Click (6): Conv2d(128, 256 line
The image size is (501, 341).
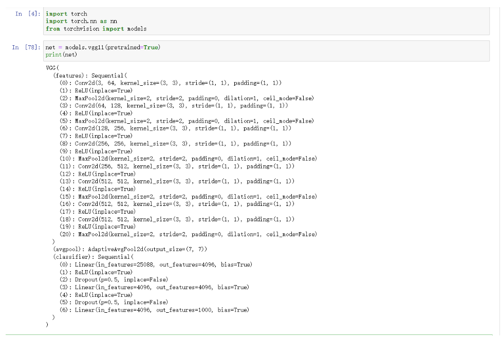[x=175, y=128]
